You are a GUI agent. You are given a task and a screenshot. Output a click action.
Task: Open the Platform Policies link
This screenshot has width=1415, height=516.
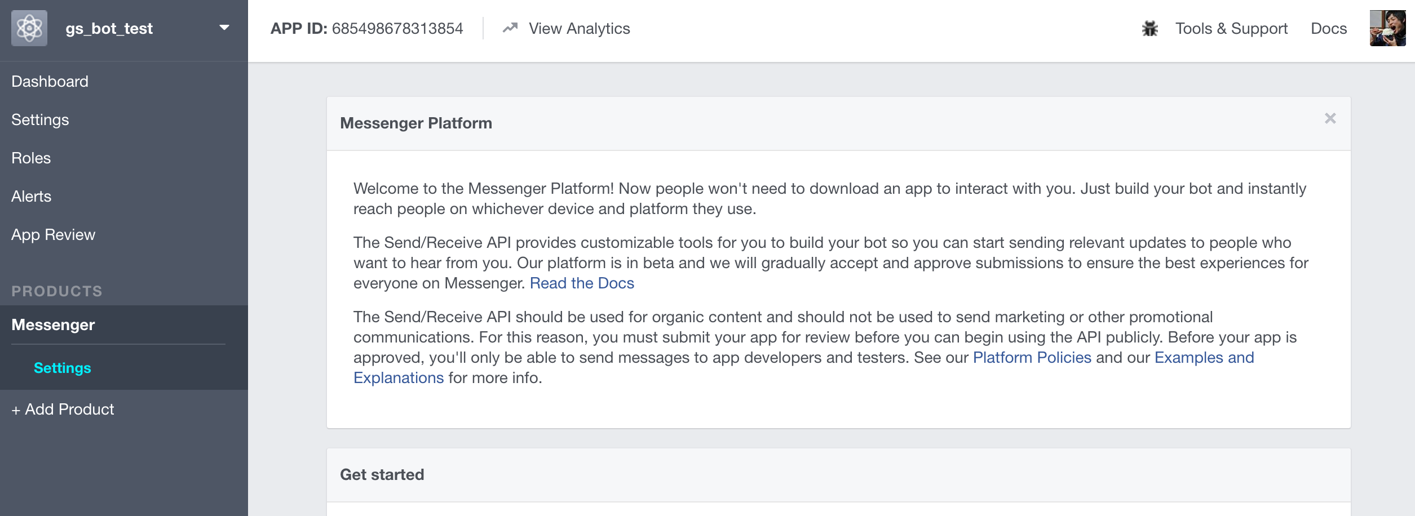[x=1032, y=358]
